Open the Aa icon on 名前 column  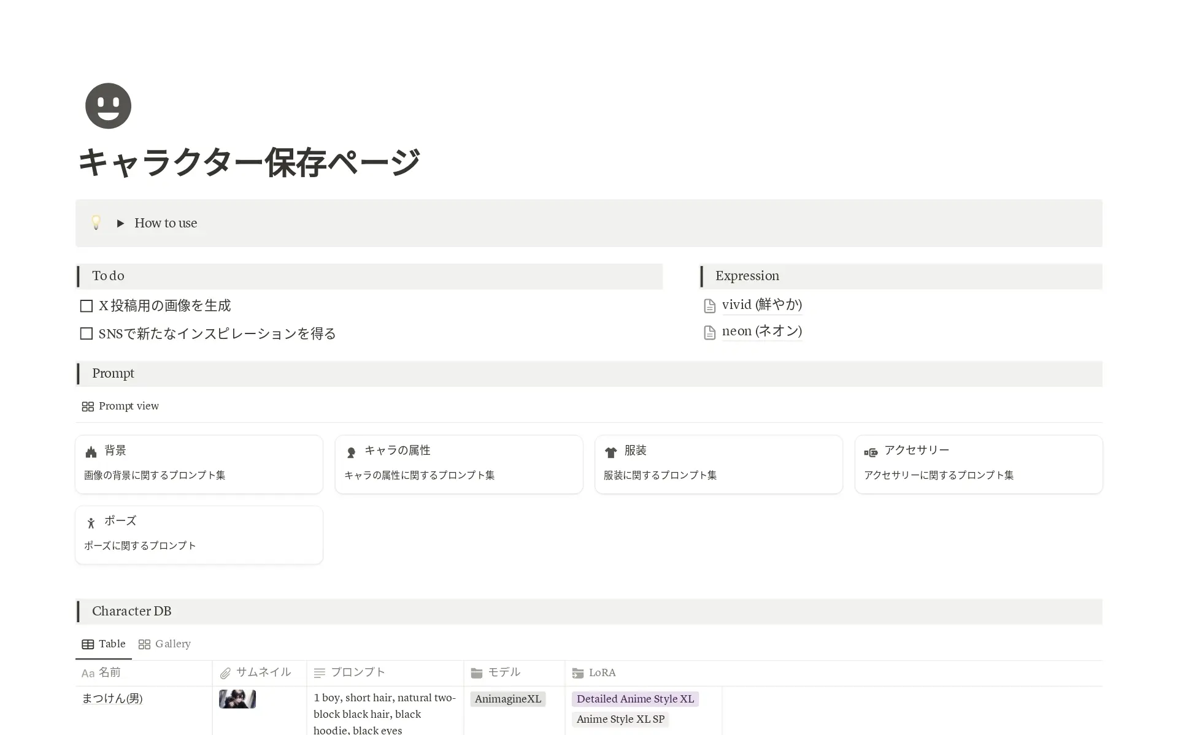coord(88,672)
